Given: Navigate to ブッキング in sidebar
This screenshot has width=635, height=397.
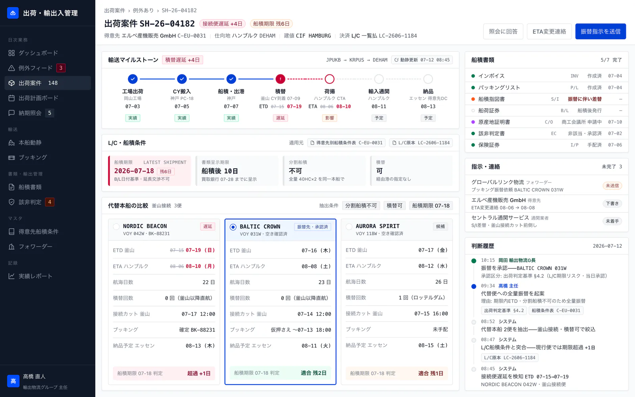Looking at the screenshot, I should coord(48,158).
